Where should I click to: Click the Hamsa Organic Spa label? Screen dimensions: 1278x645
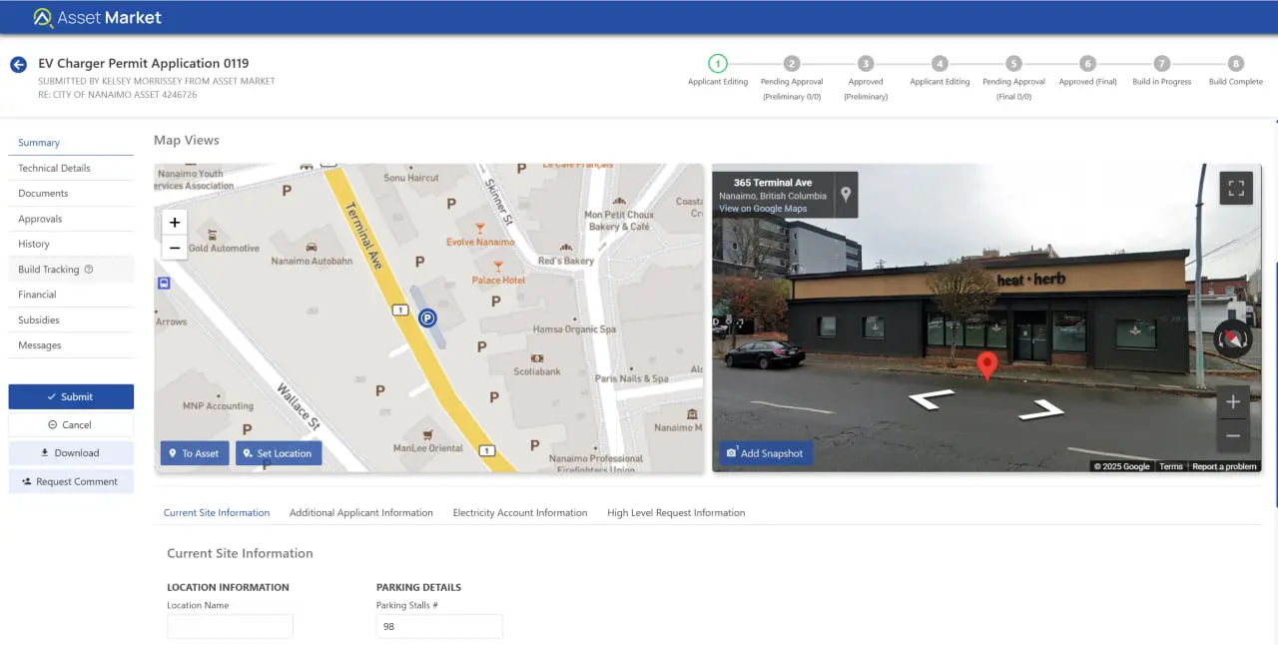(575, 328)
